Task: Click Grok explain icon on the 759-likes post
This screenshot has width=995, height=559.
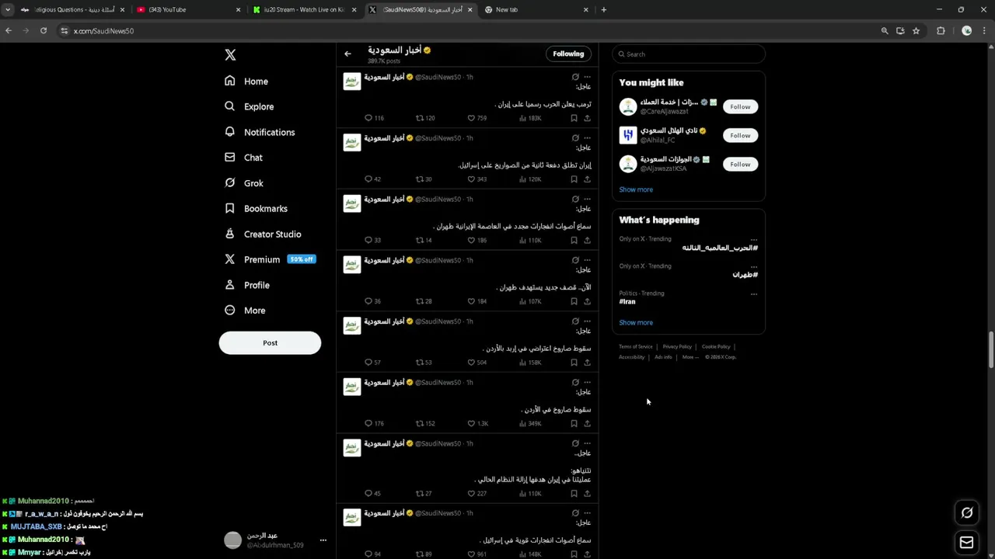Action: tap(575, 77)
